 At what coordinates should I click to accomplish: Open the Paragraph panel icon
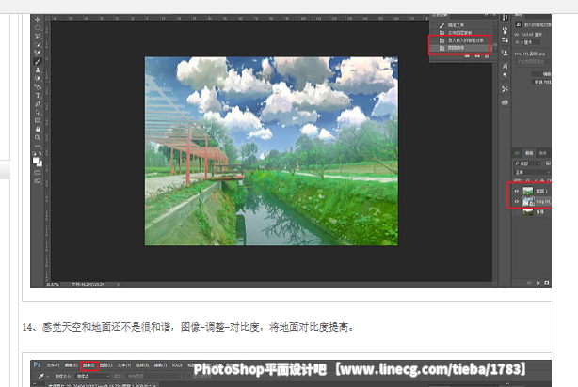tap(505, 75)
